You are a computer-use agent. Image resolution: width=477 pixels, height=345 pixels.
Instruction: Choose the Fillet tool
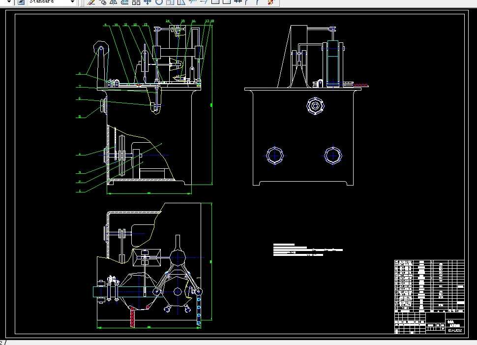[x=258, y=2]
